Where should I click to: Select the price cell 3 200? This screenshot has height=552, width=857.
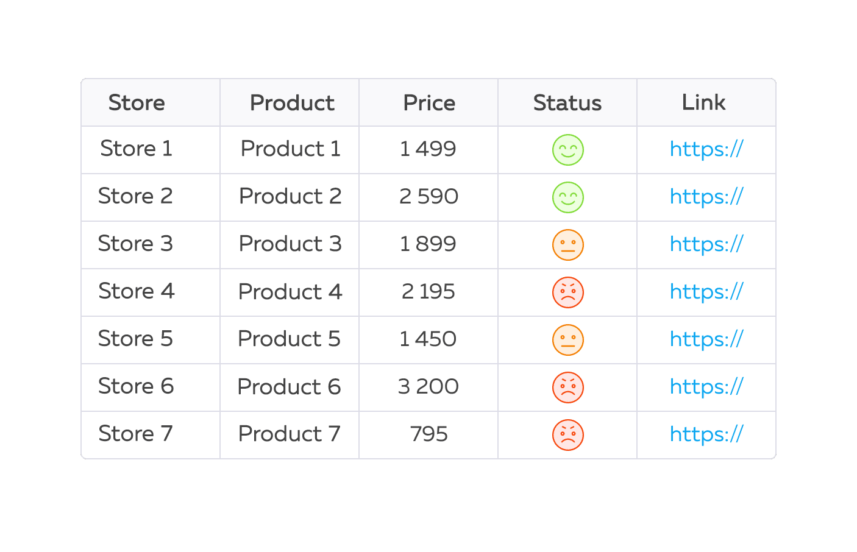tap(428, 387)
